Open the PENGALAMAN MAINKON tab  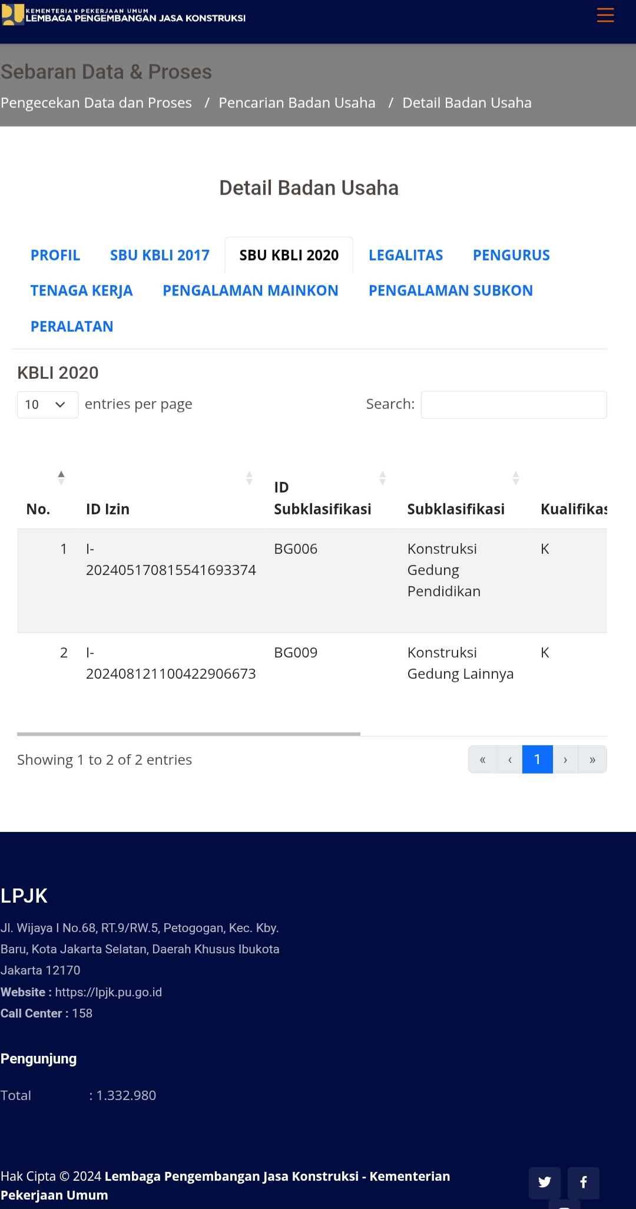tap(250, 290)
